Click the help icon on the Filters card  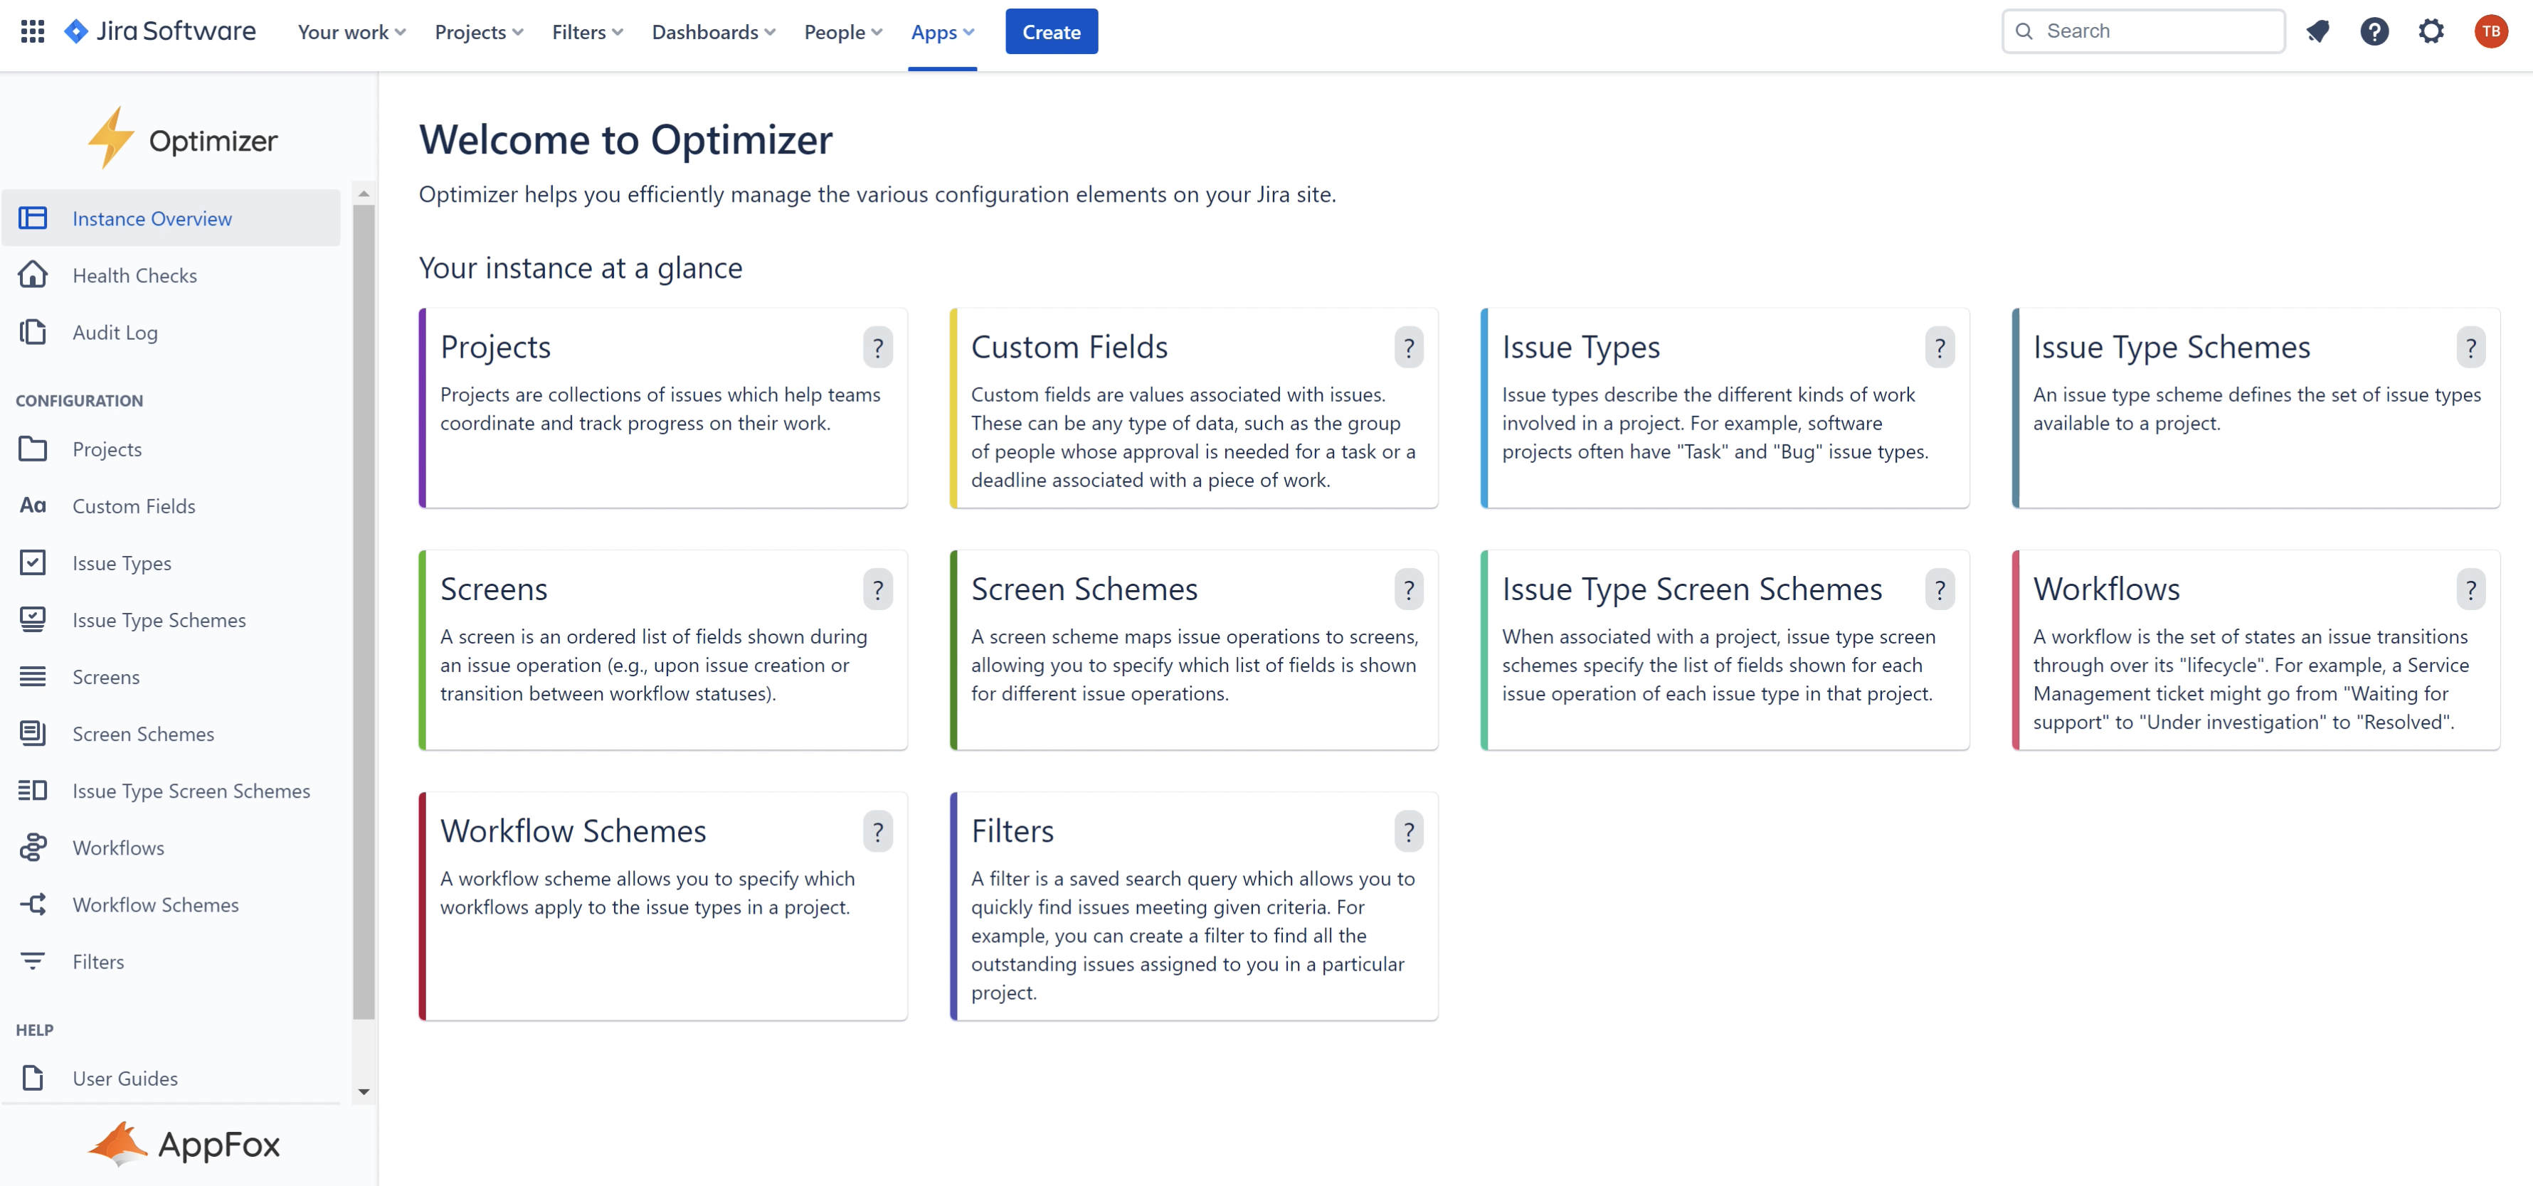pyautogui.click(x=1408, y=833)
